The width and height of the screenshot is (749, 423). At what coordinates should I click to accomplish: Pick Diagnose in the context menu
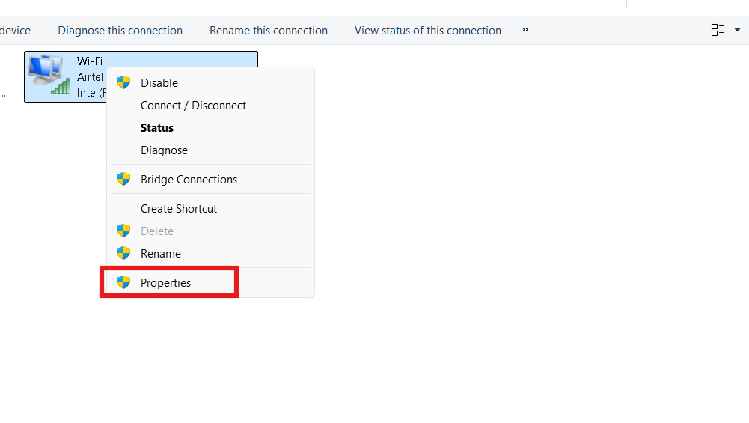[x=164, y=150]
